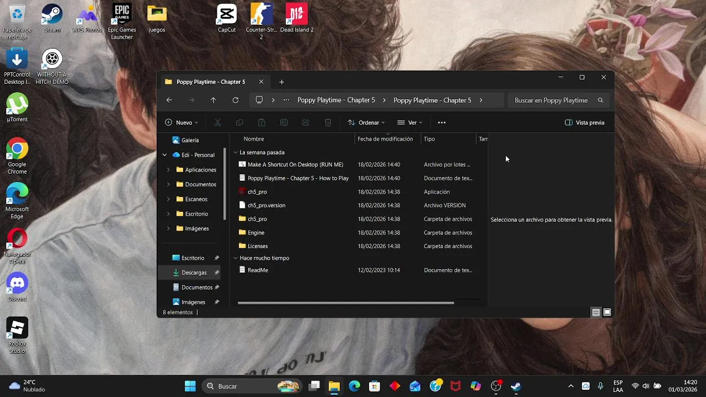The width and height of the screenshot is (706, 397).
Task: Switch to details view layout icon
Action: point(596,312)
